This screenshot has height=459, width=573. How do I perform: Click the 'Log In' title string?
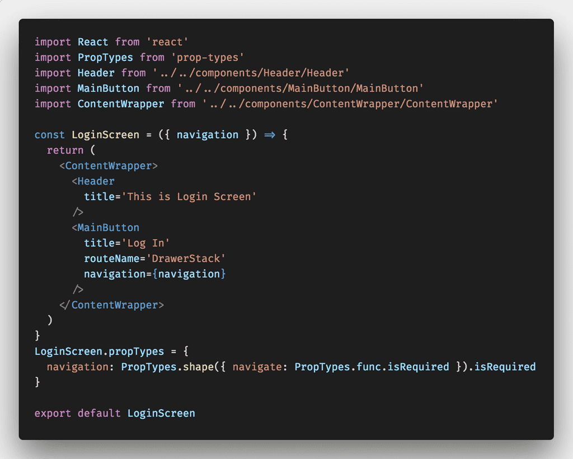(x=146, y=243)
